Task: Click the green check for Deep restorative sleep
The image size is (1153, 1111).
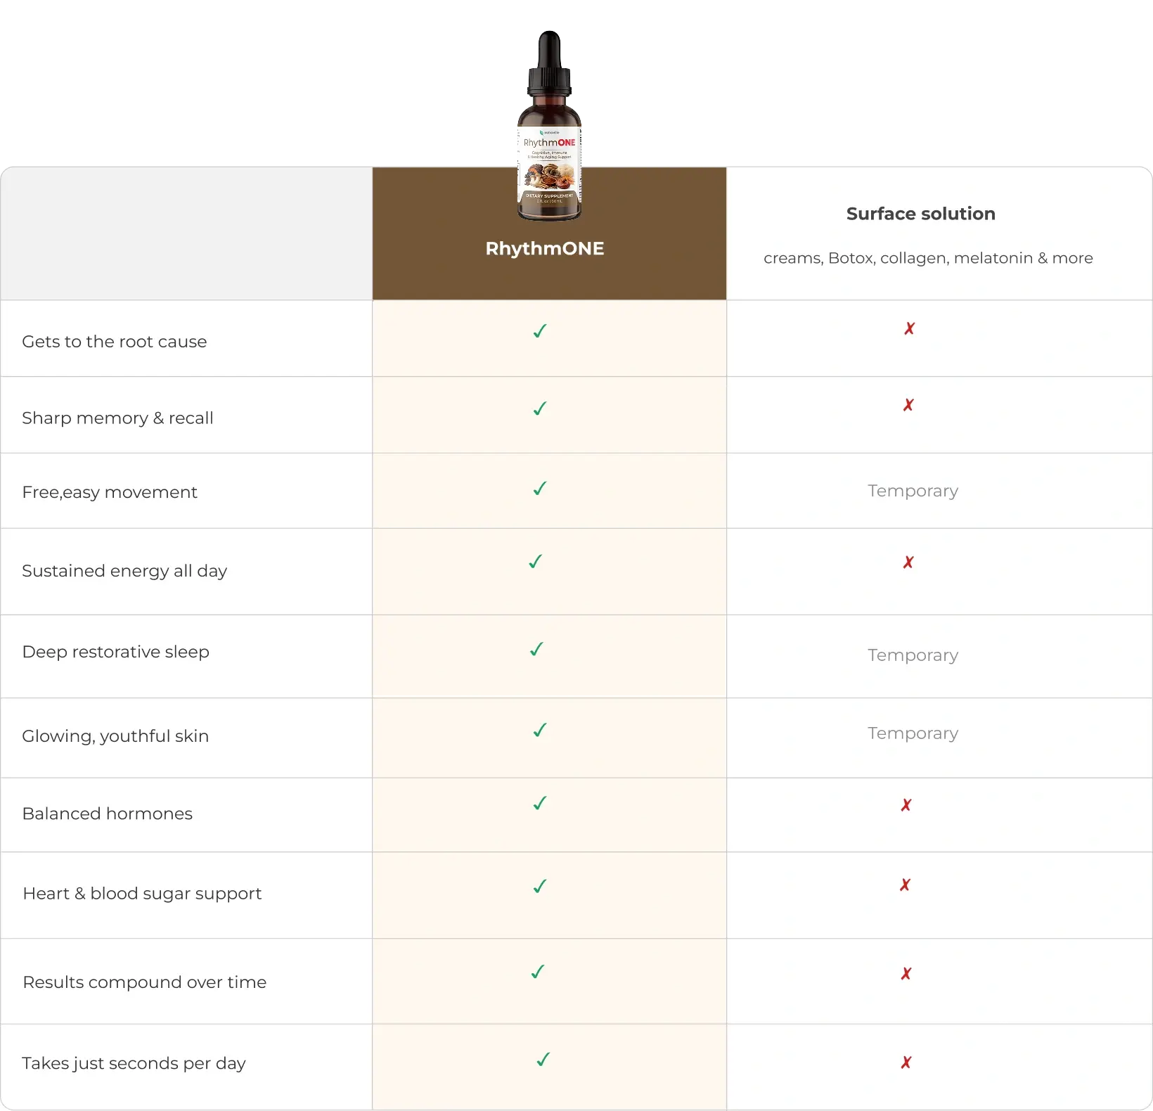Action: point(537,649)
